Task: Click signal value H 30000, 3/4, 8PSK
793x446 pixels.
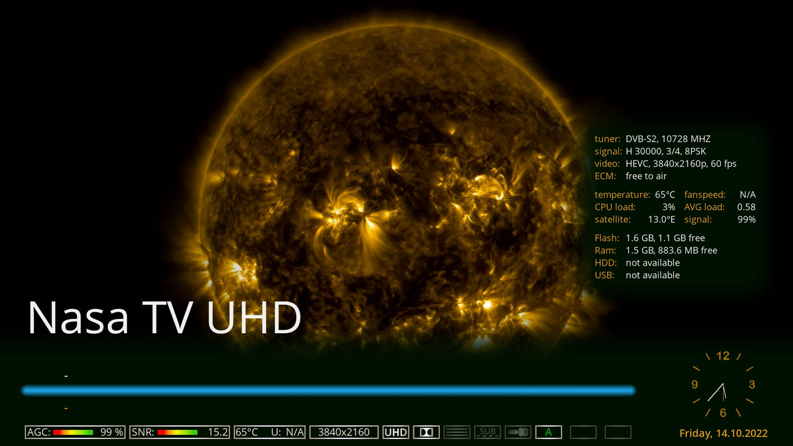Action: pyautogui.click(x=666, y=151)
